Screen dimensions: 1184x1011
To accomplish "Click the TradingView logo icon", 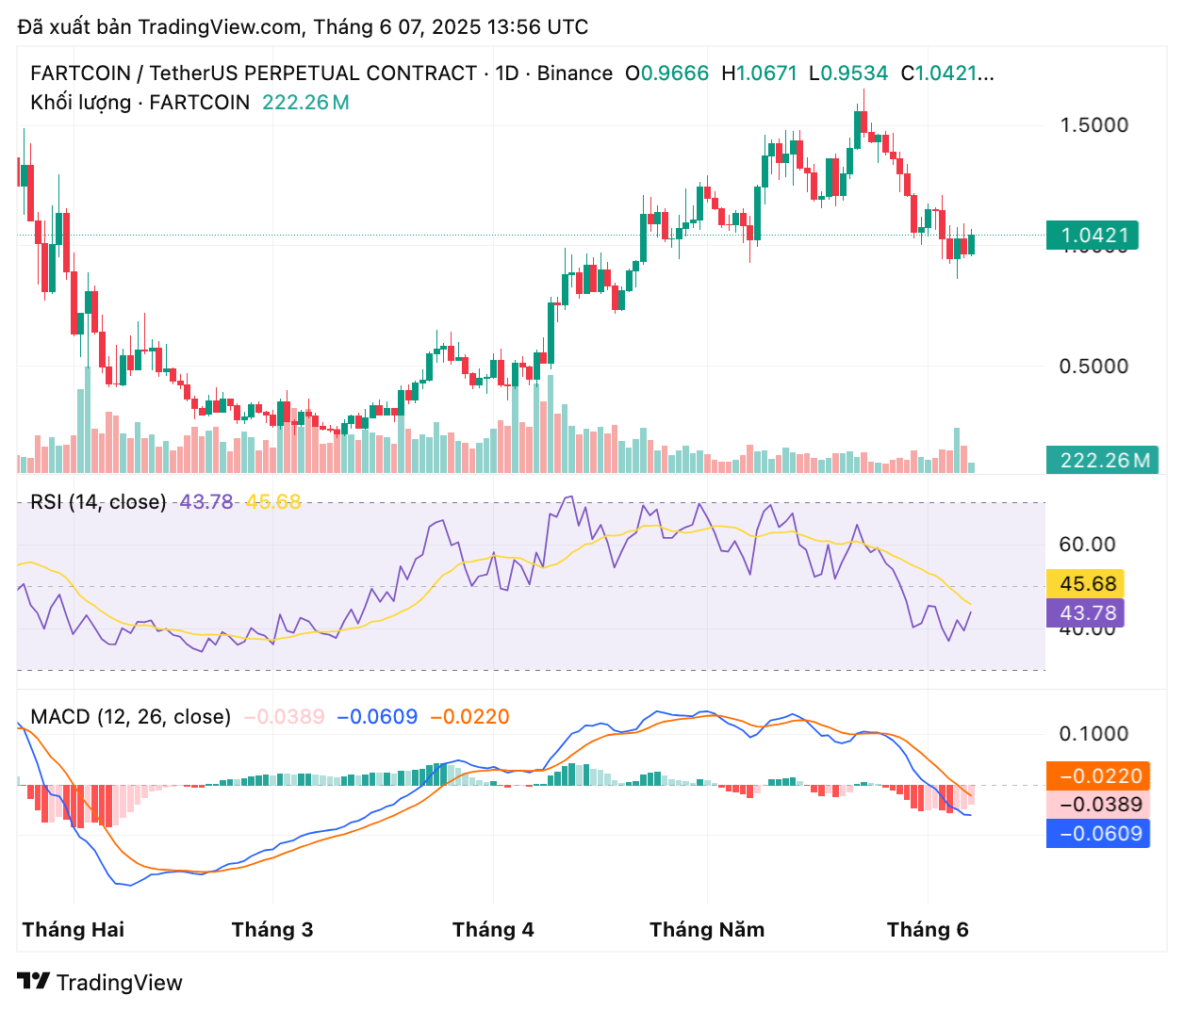I will [34, 982].
